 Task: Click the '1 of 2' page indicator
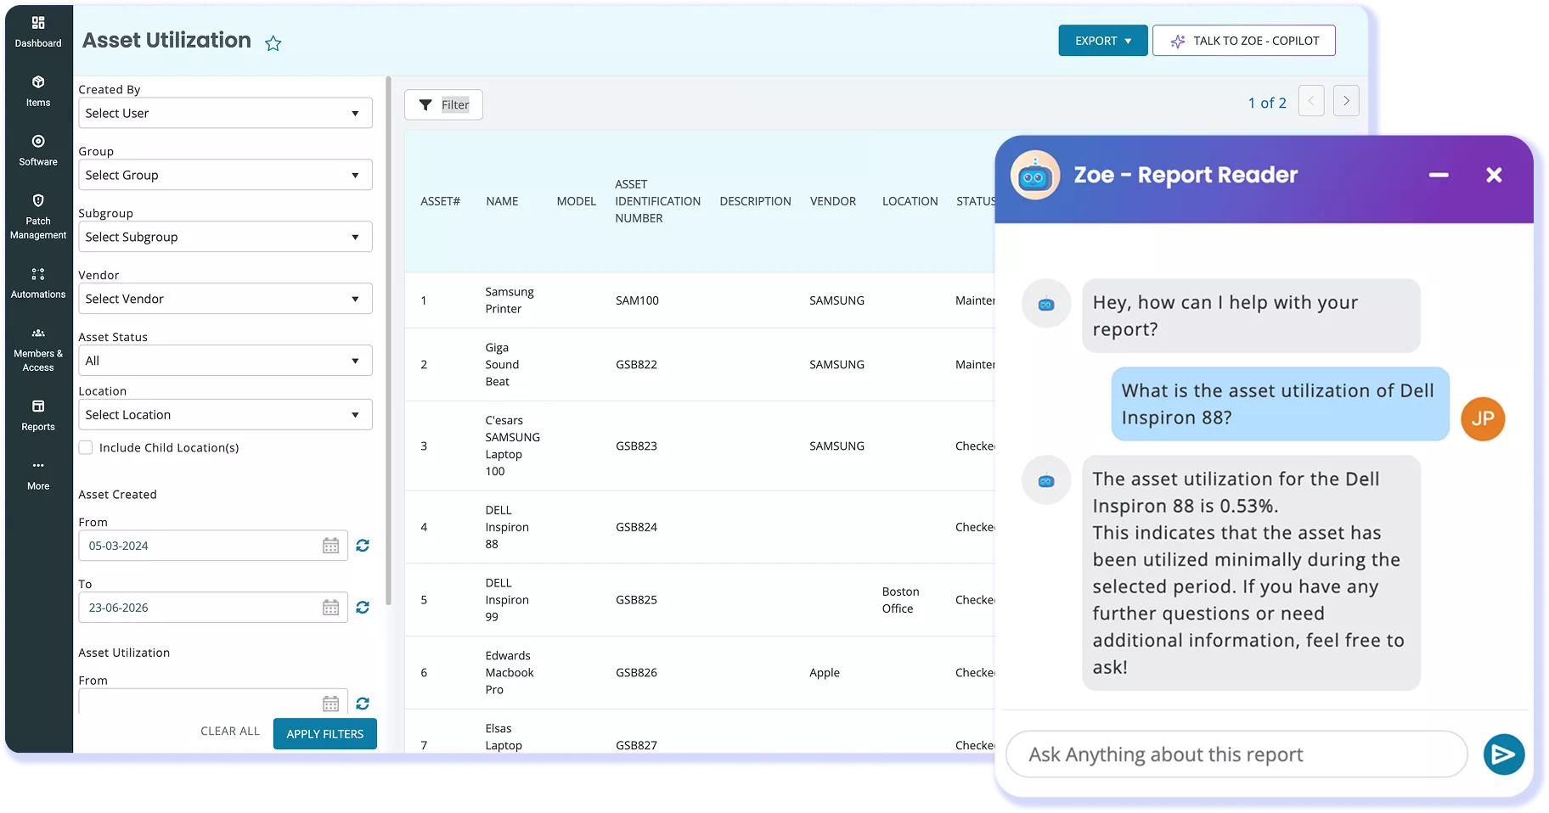tap(1267, 103)
